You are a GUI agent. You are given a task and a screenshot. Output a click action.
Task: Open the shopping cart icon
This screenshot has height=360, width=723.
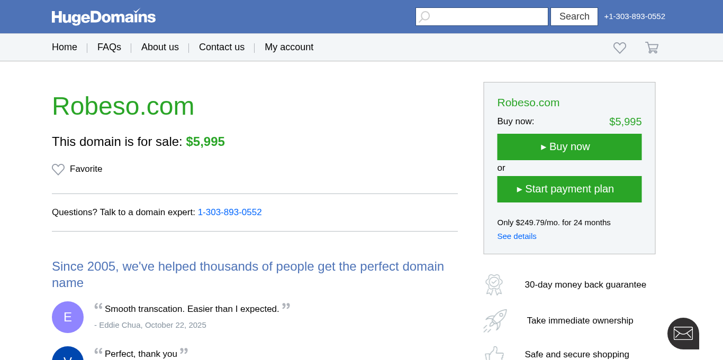(652, 48)
